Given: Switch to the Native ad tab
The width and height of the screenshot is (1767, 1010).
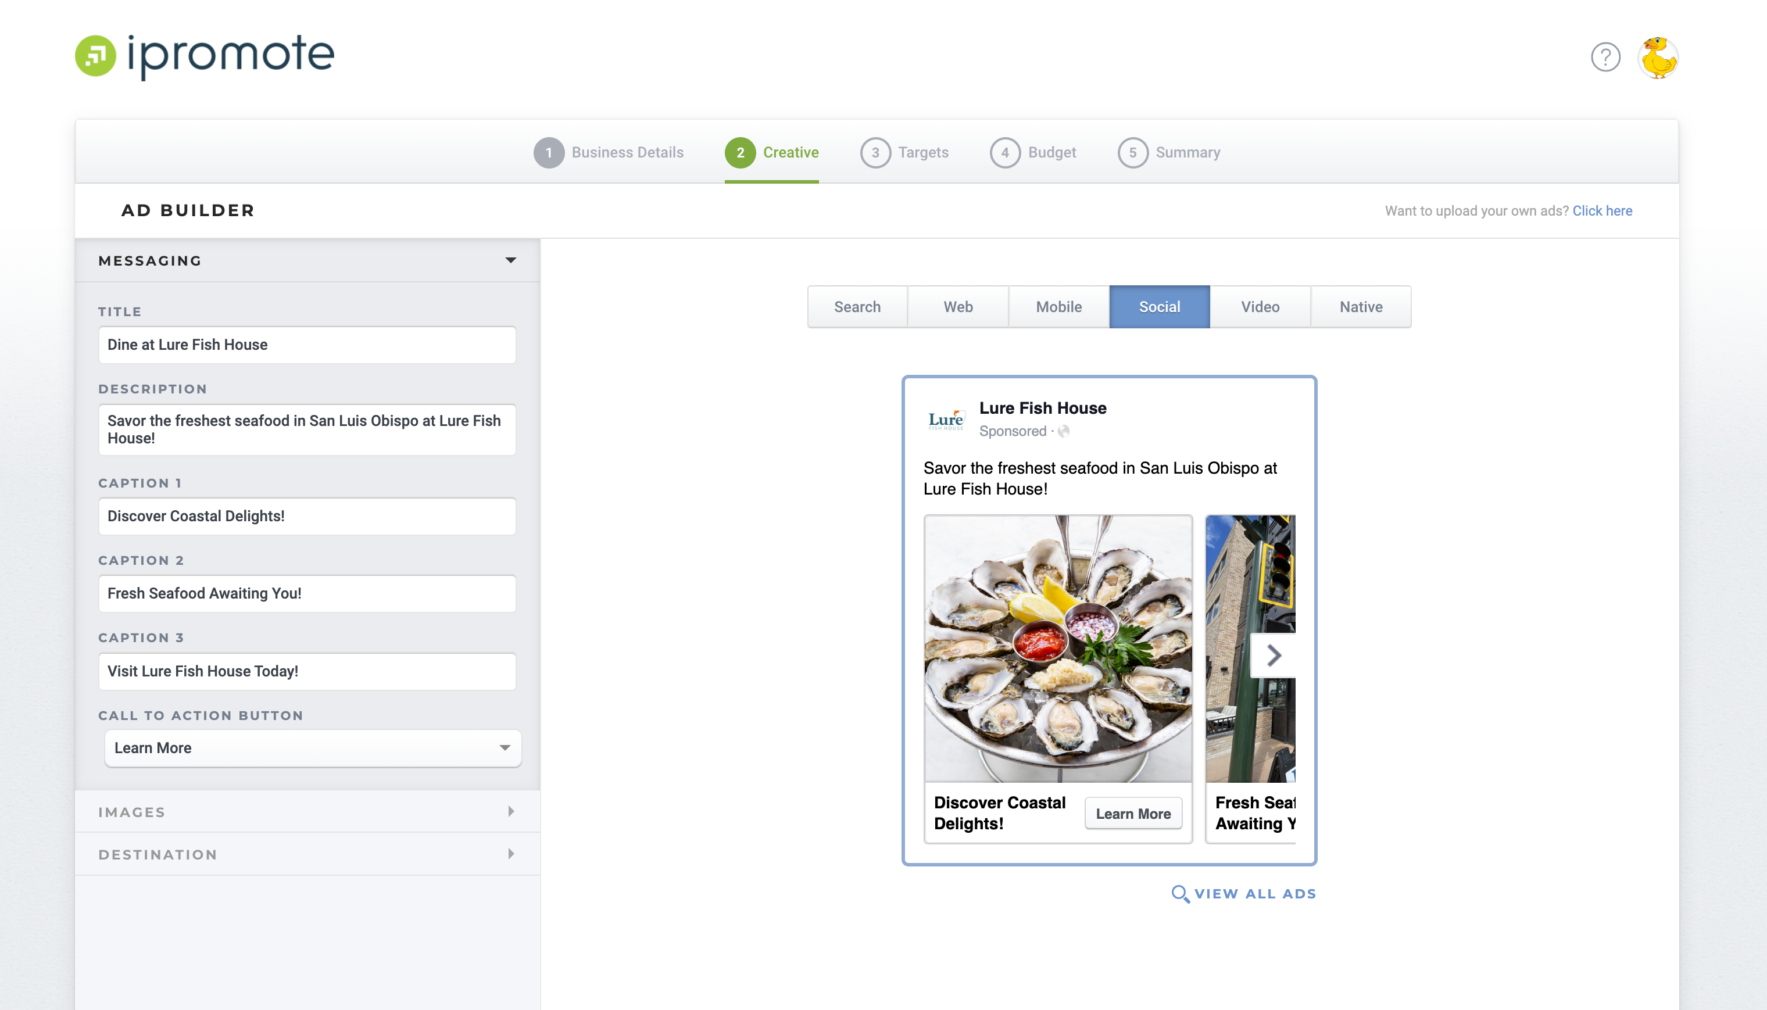Looking at the screenshot, I should pyautogui.click(x=1361, y=307).
